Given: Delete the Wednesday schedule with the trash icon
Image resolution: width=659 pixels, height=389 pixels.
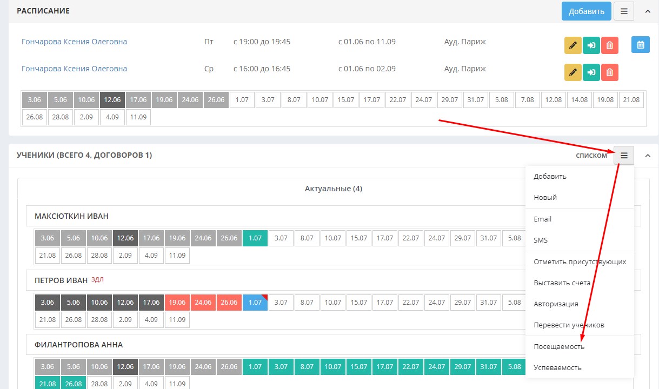Looking at the screenshot, I should click(x=610, y=72).
